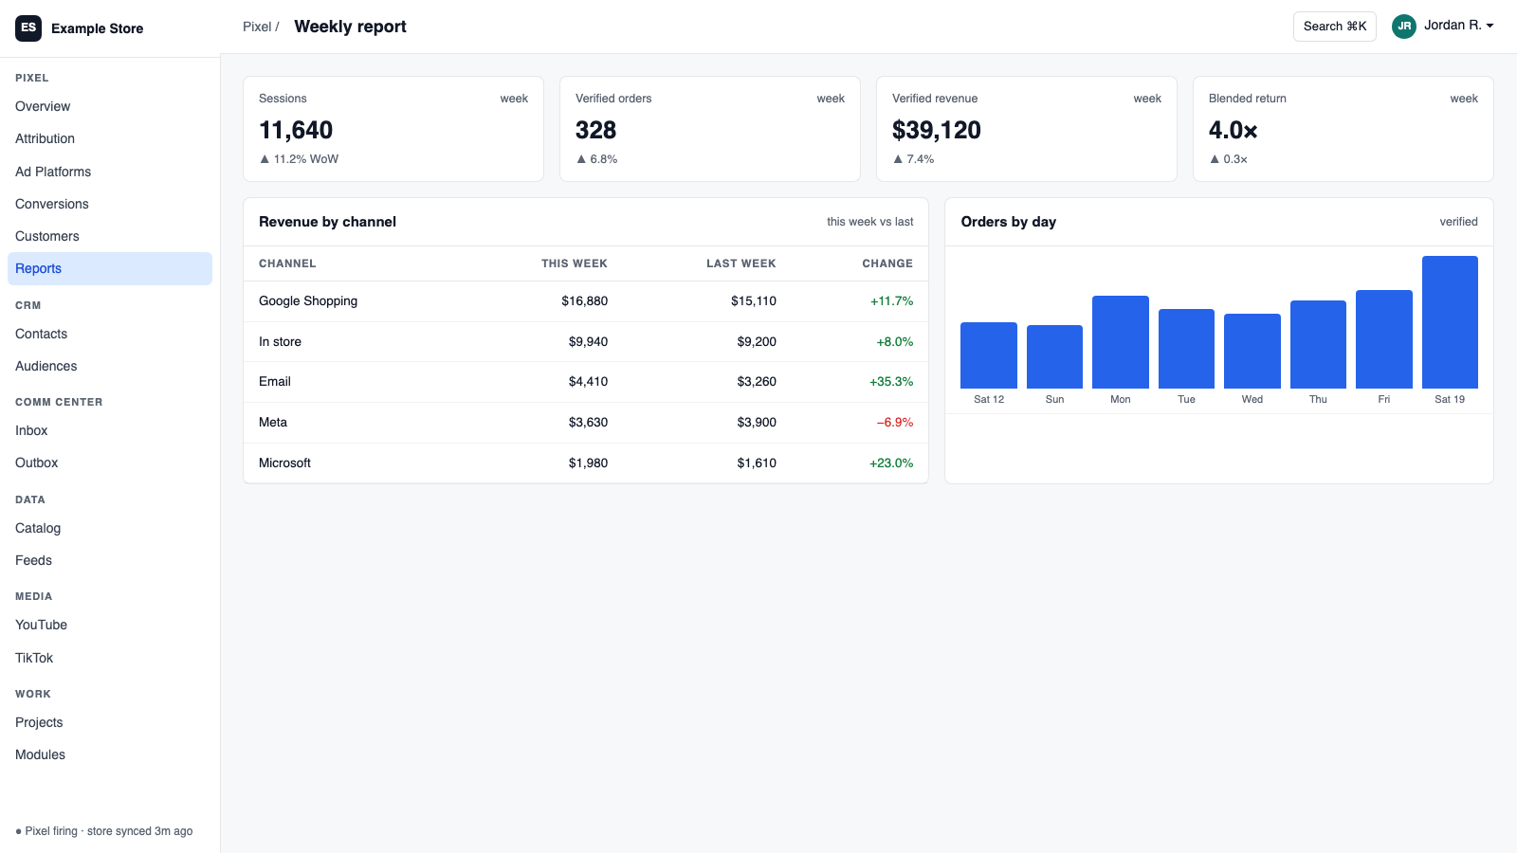Image resolution: width=1517 pixels, height=853 pixels.
Task: Click the this week vs last label
Action: click(870, 222)
